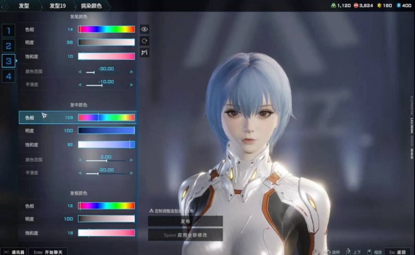Increase 发尾颜色 颜色范围 with right arrow
415x255 pixels.
pyautogui.click(x=131, y=72)
